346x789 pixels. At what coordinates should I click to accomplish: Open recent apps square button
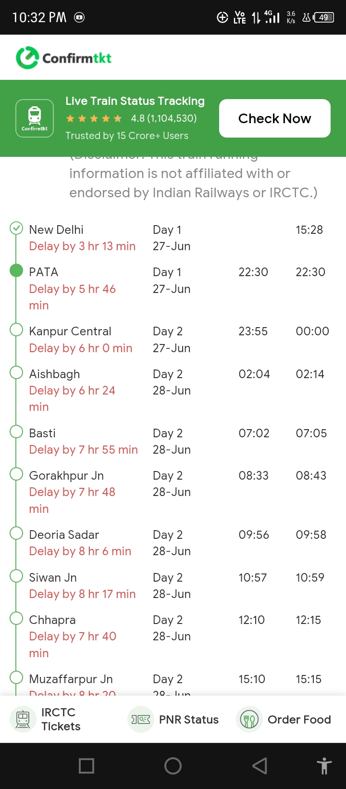[86, 765]
